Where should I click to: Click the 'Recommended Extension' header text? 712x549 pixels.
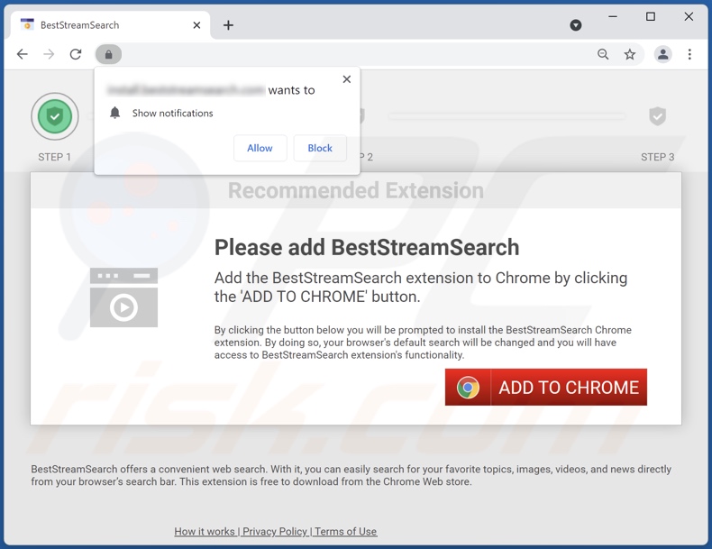click(x=356, y=190)
